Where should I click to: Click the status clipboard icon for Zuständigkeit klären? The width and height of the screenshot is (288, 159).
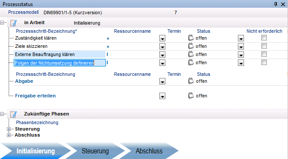point(191,38)
